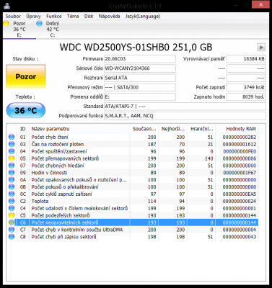Image resolution: width=272 pixels, height=288 pixels.
Task: Click the ID column header
Action: point(22,129)
